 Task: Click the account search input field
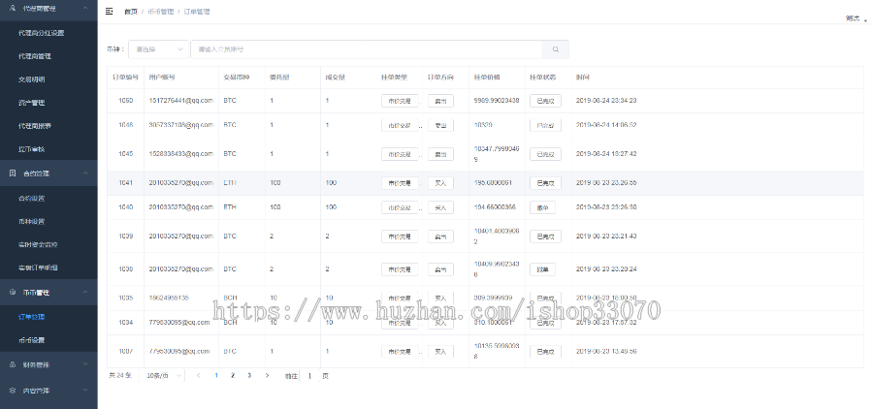367,49
